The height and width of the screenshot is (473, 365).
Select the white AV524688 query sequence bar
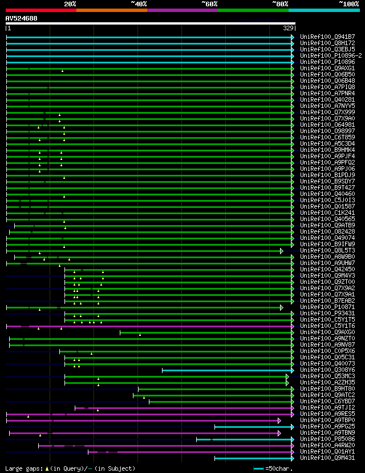pyautogui.click(x=151, y=23)
